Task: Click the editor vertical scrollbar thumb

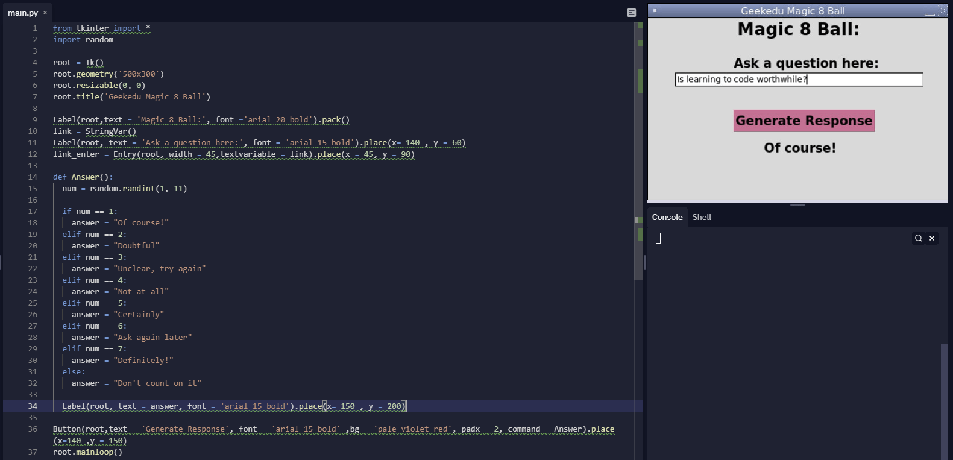Action: [638, 151]
